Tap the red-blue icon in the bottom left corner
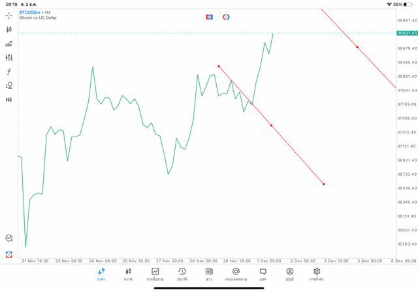The image size is (418, 292). coord(9,254)
